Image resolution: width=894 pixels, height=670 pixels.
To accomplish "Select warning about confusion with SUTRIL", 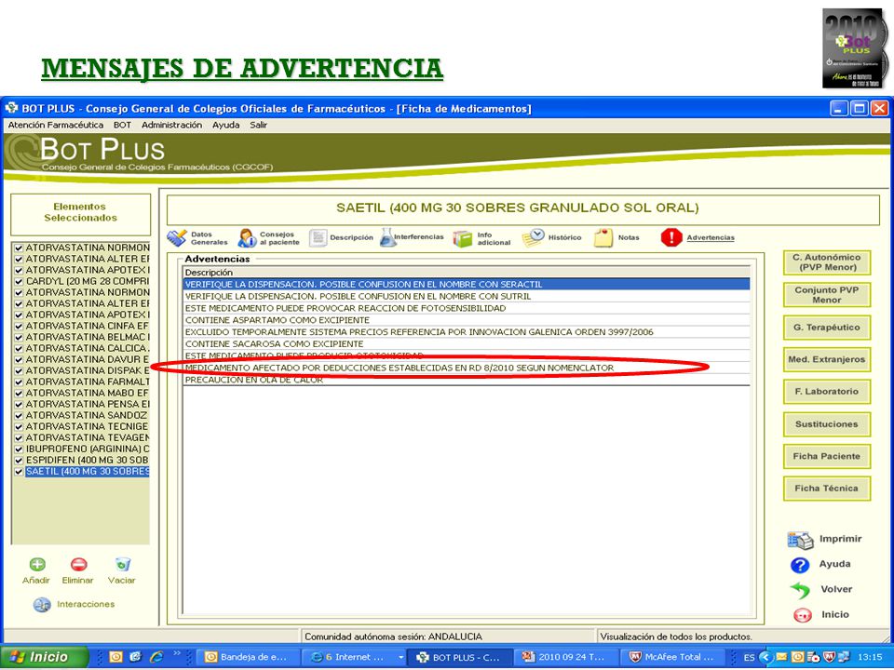I will (x=466, y=296).
